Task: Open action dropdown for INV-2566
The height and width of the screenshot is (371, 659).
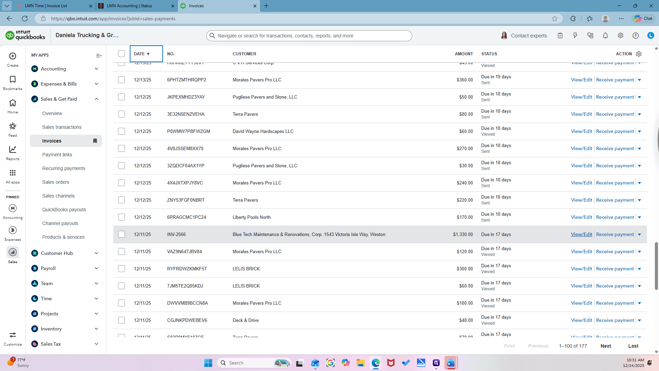Action: coord(639,235)
